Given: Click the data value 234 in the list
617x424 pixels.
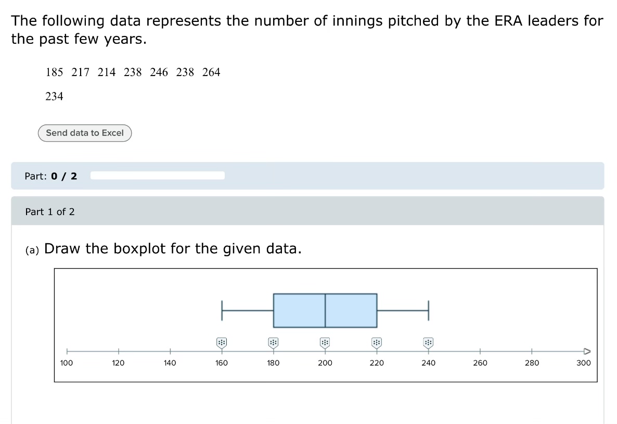Looking at the screenshot, I should pos(54,96).
